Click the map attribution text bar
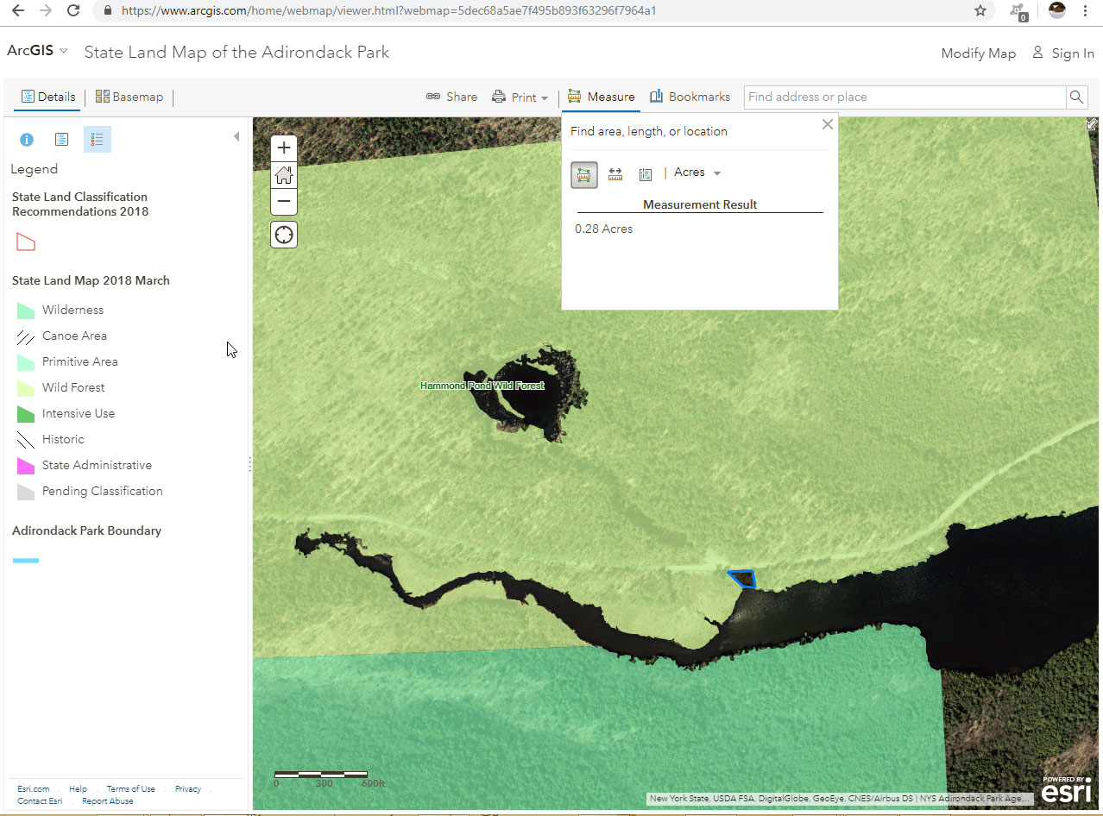Viewport: 1103px width, 816px height. 839,799
